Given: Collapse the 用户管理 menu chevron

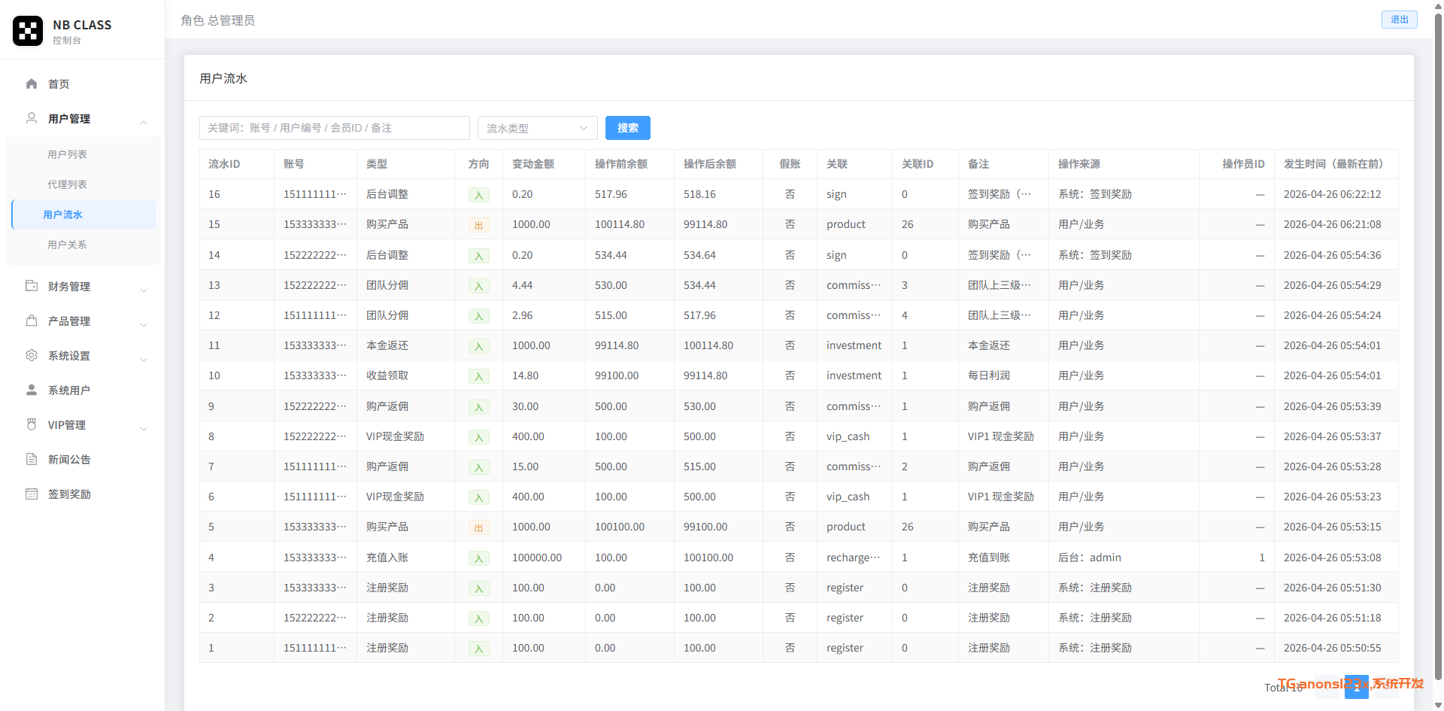Looking at the screenshot, I should (144, 123).
